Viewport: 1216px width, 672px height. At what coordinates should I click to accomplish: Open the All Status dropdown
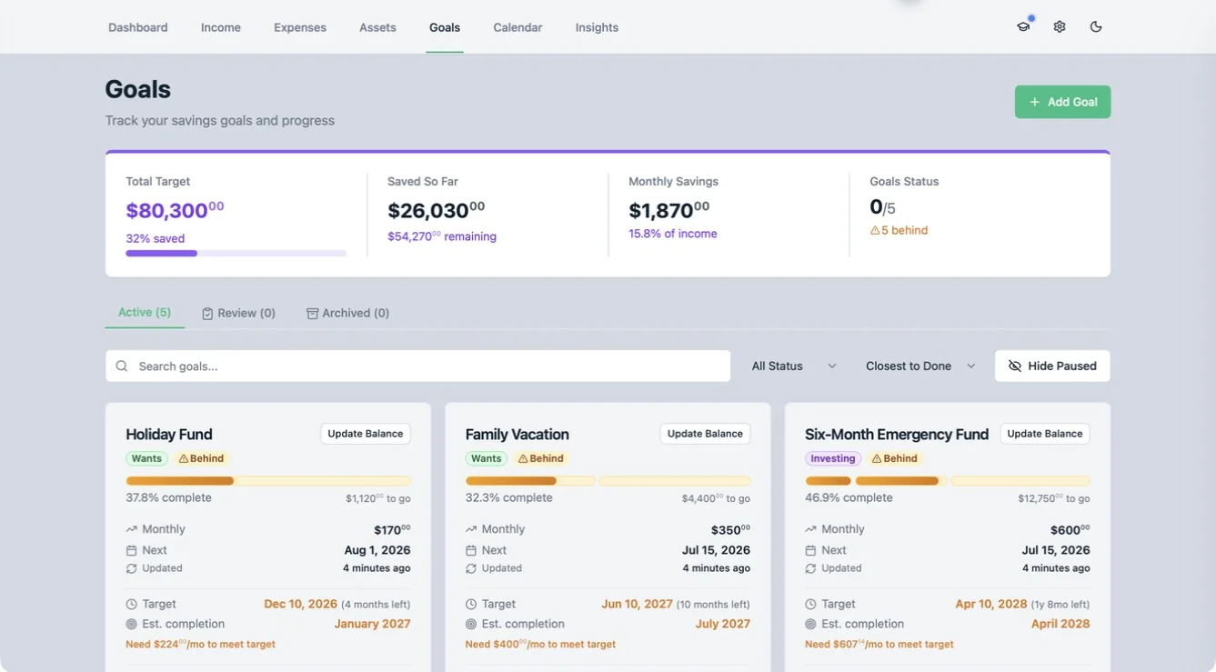(x=793, y=366)
